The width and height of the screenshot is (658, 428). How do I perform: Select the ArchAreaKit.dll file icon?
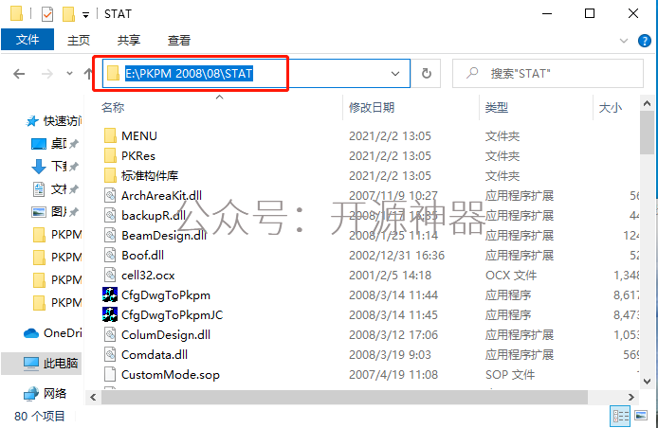(110, 195)
